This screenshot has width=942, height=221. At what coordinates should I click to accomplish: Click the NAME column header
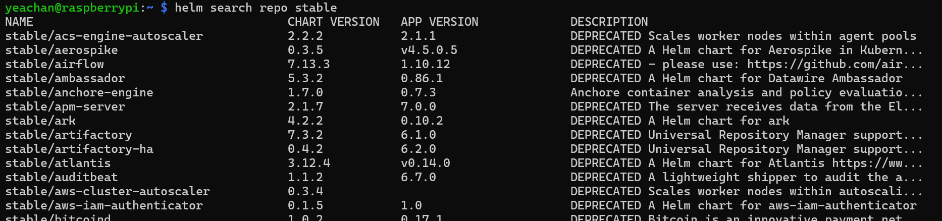pyautogui.click(x=19, y=22)
